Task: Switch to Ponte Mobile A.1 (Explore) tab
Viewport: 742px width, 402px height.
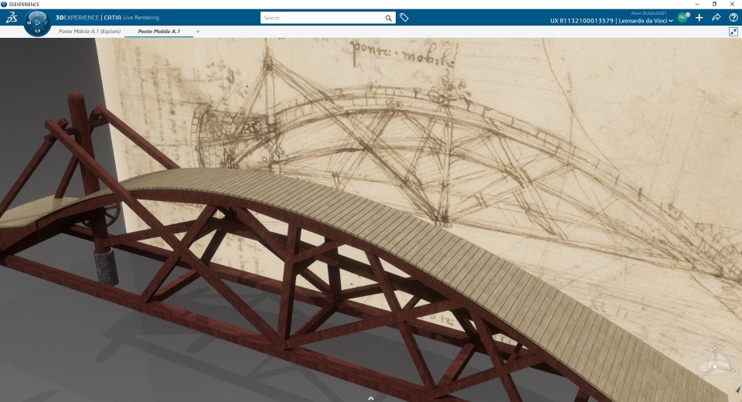Action: pyautogui.click(x=90, y=31)
